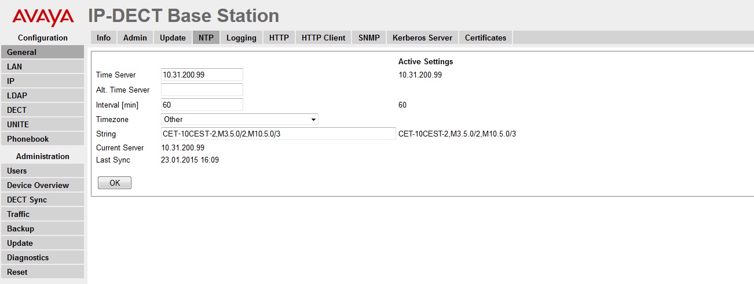Click active time server value 10.31.200.99
This screenshot has width=754, height=284.
[x=420, y=75]
